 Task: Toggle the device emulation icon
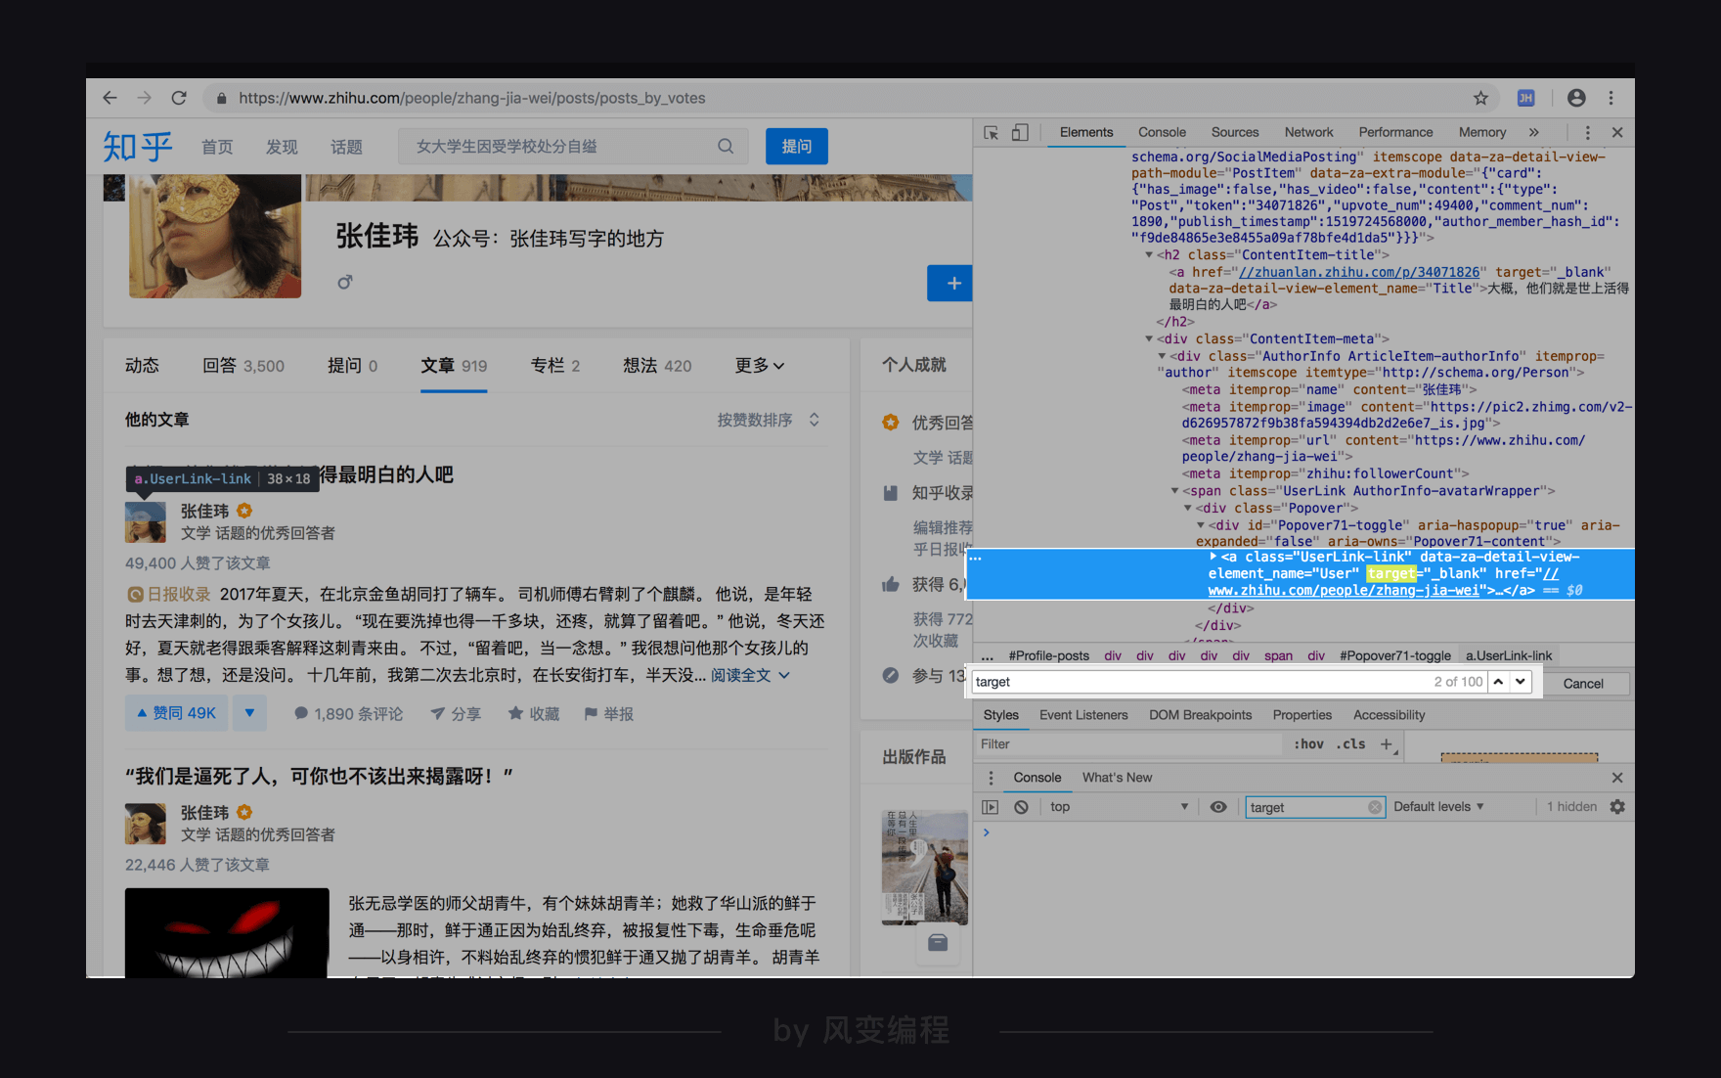(1020, 131)
